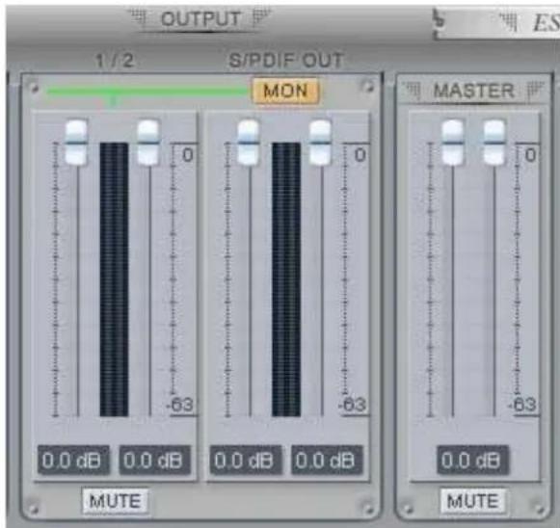This screenshot has height=528, width=560.
Task: Click right fader handle of S/PDIF OUT
Action: click(x=320, y=143)
